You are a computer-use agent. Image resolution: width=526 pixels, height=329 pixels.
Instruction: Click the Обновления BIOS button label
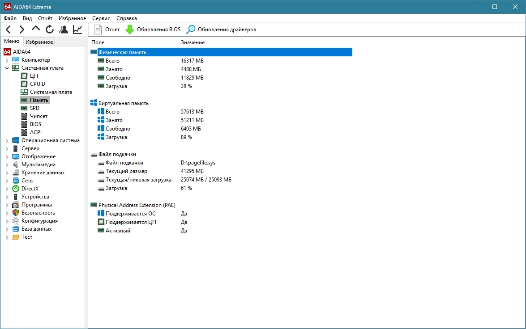click(x=158, y=30)
